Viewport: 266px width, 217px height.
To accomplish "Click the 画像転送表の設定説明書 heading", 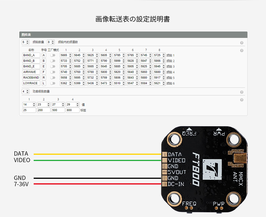I will tap(133, 19).
